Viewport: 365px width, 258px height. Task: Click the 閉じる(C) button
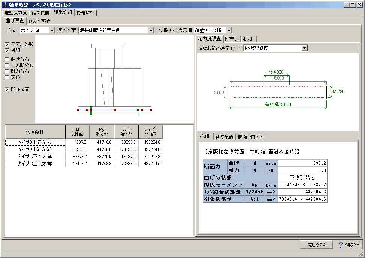click(316, 245)
